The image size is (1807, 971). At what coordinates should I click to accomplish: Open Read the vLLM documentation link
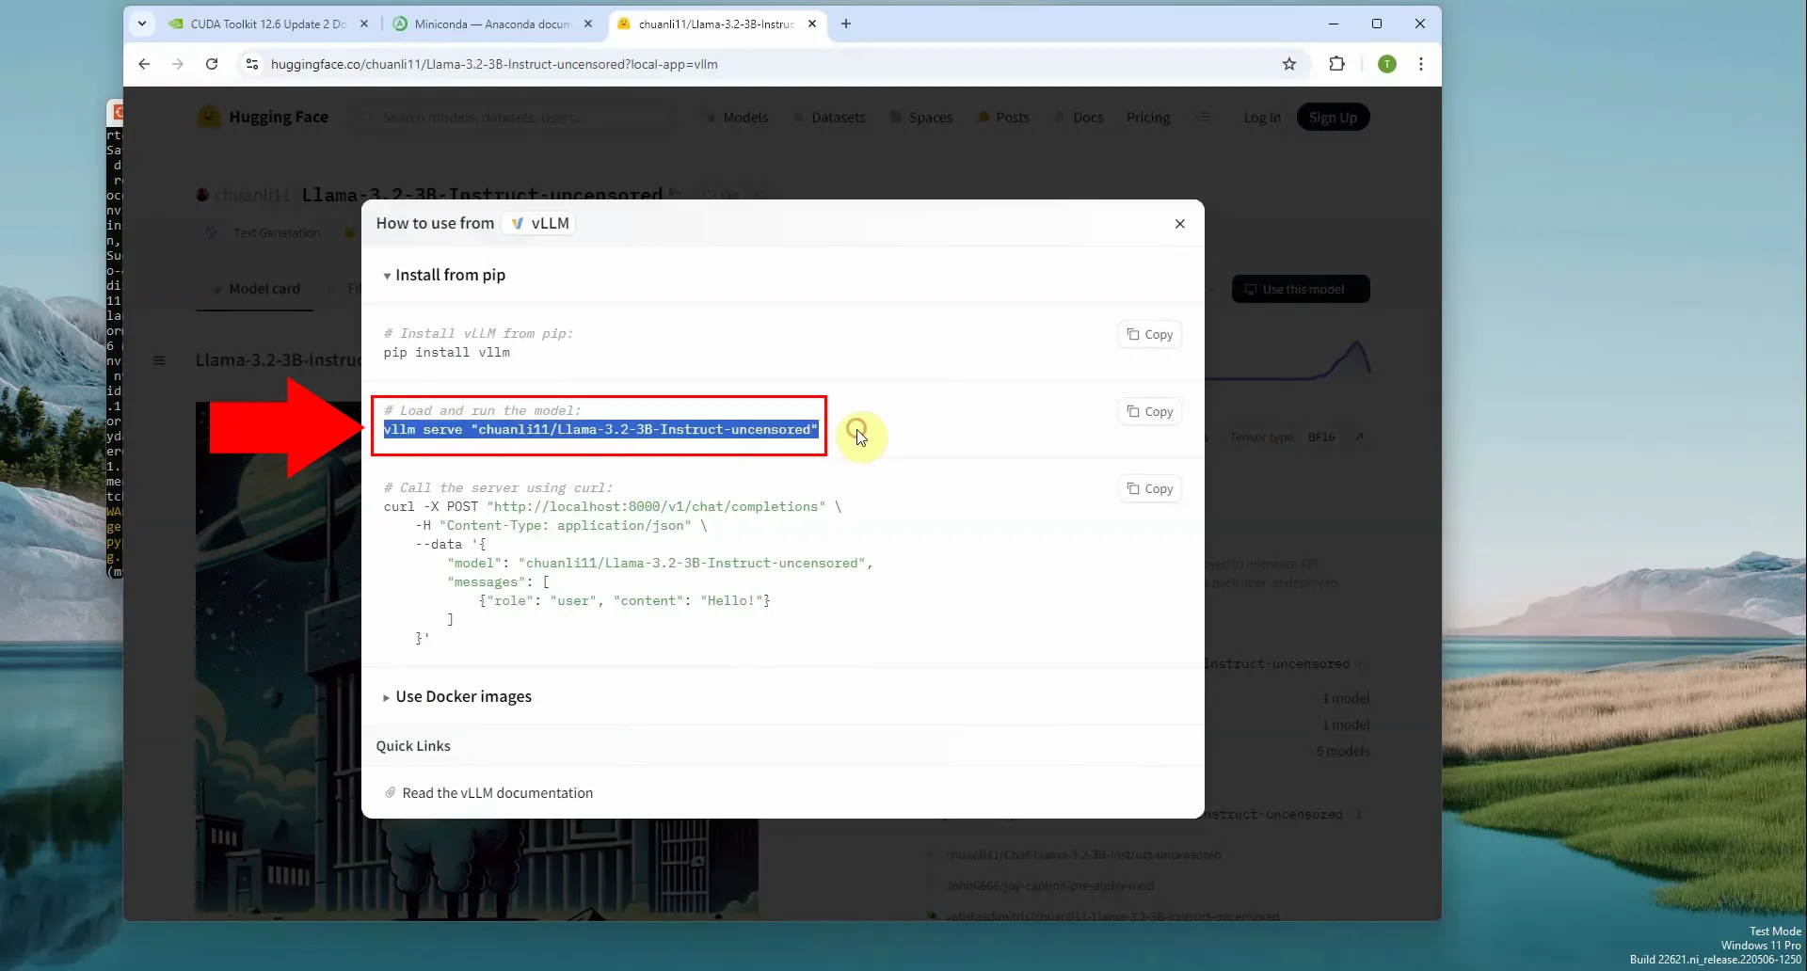pyautogui.click(x=497, y=793)
